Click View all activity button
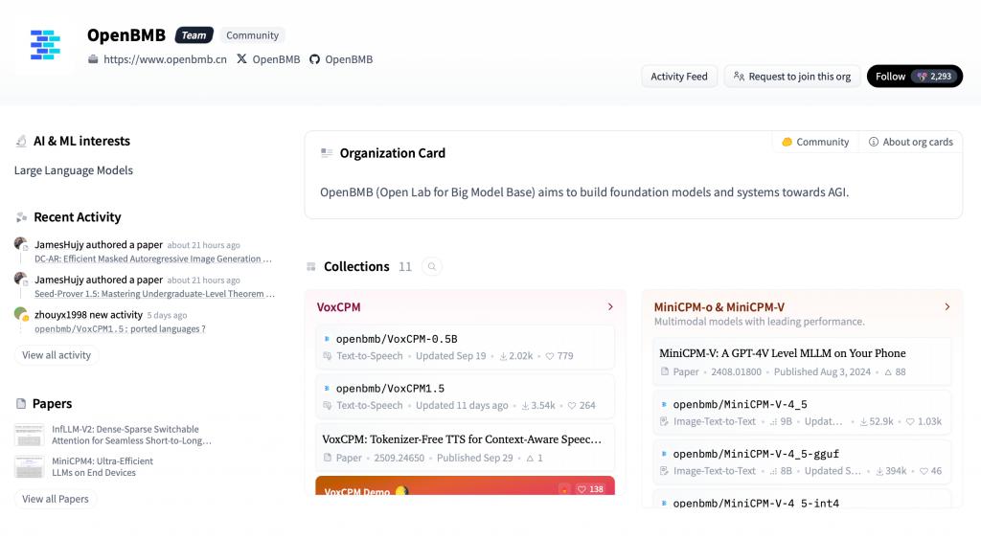This screenshot has width=981, height=539. [57, 355]
